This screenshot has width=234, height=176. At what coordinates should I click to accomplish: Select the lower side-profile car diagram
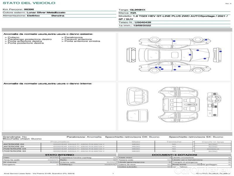175,68
